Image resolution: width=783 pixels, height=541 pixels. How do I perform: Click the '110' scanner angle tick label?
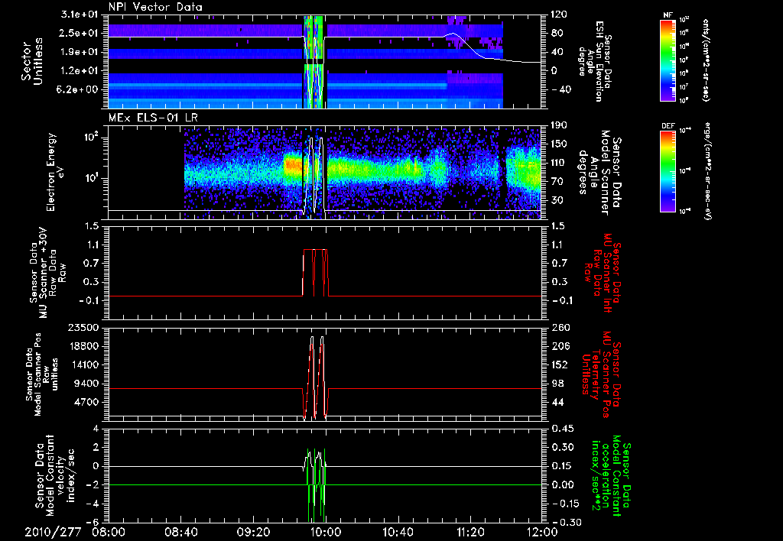559,163
